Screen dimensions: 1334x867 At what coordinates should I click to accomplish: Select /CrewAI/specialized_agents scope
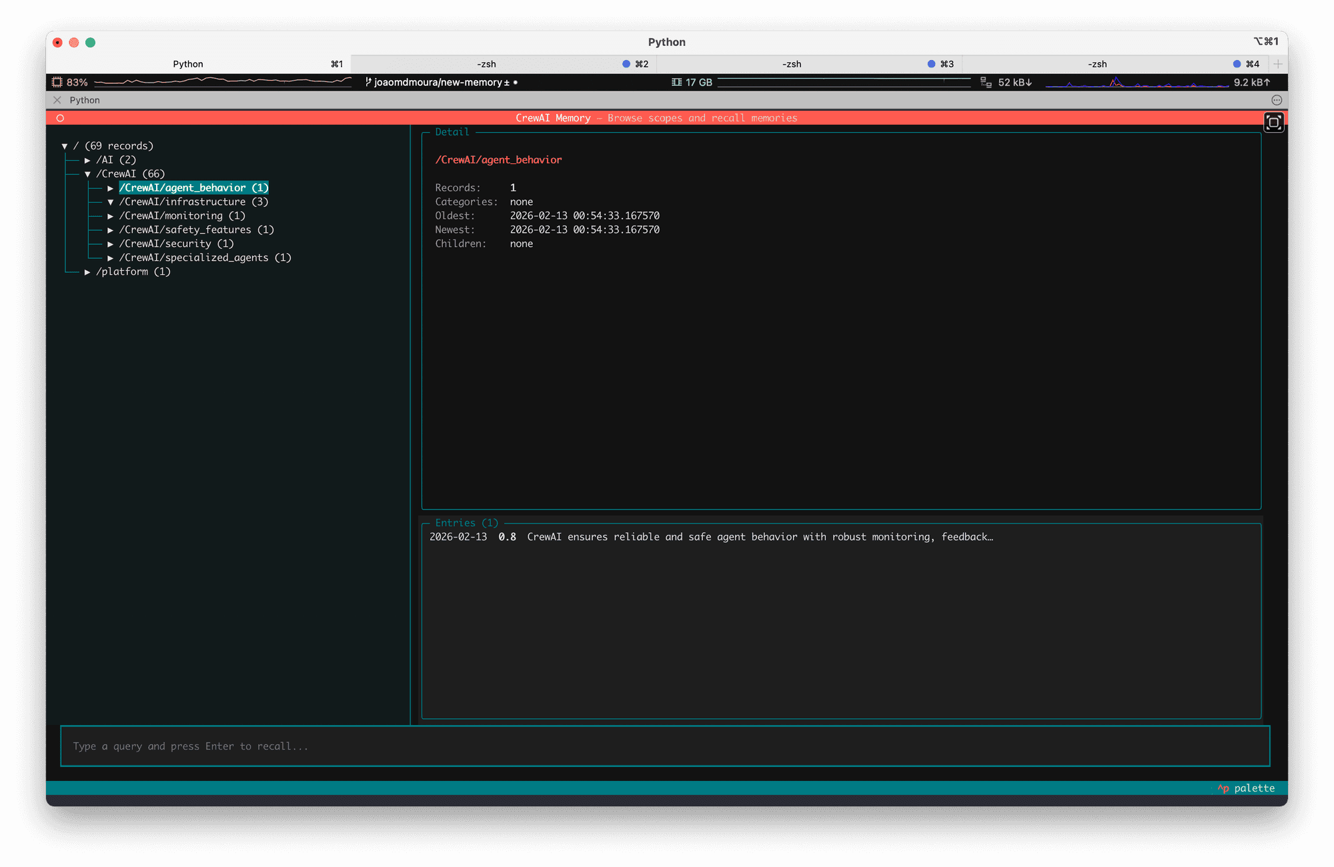tap(205, 258)
